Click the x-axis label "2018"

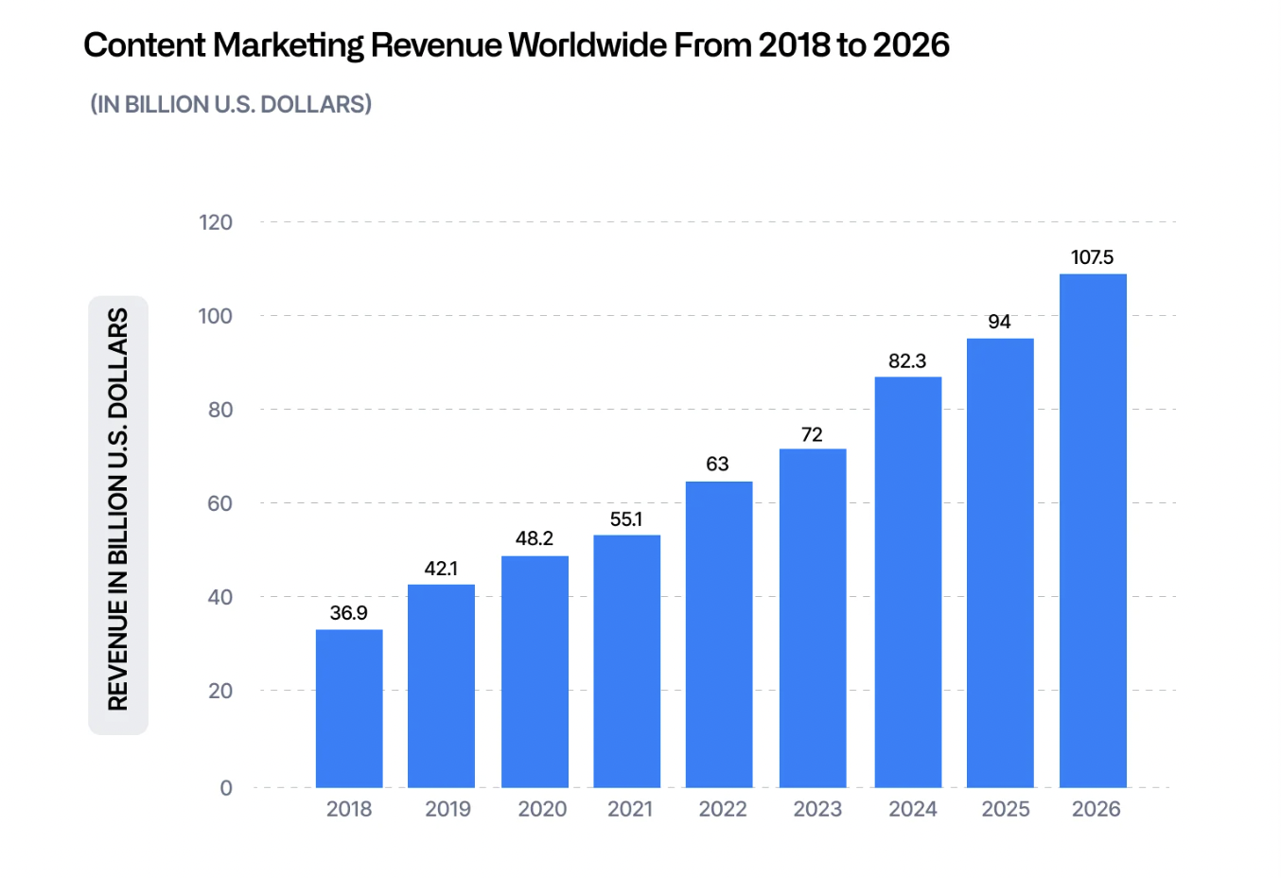(x=349, y=809)
